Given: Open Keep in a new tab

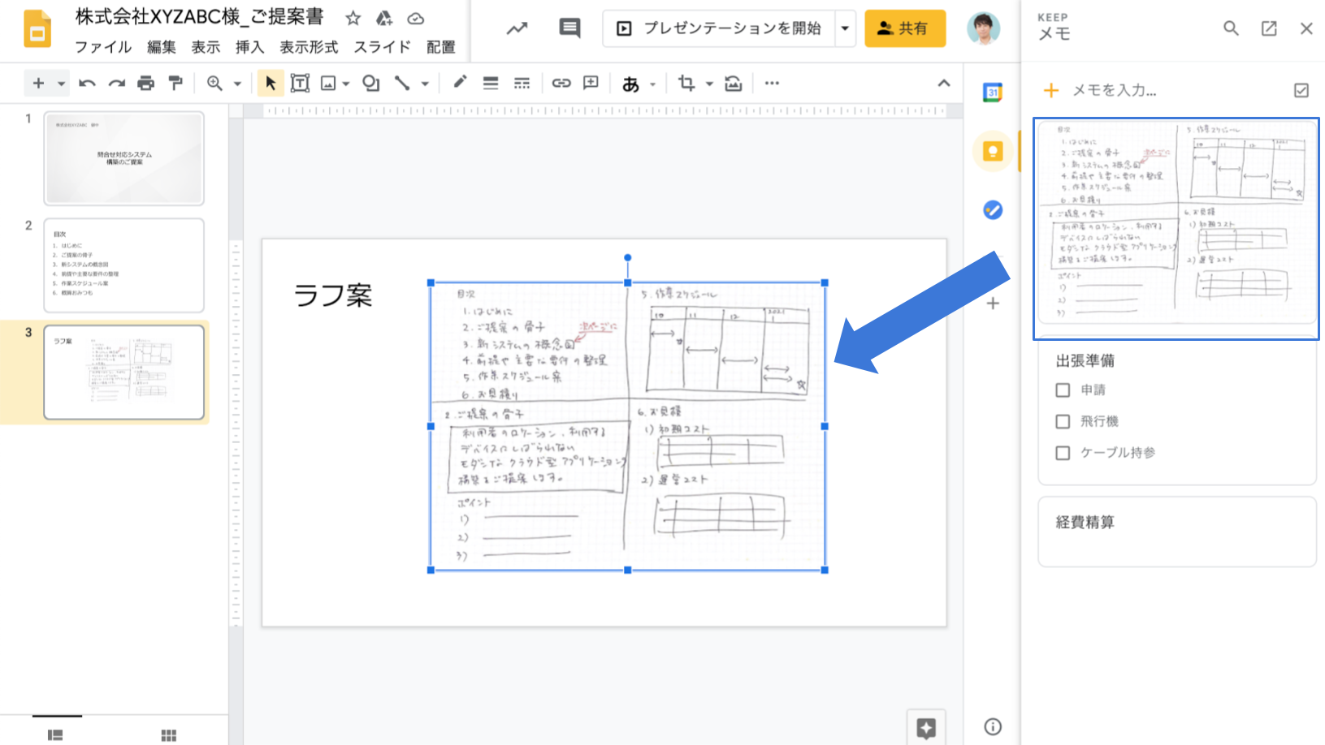Looking at the screenshot, I should (x=1269, y=28).
